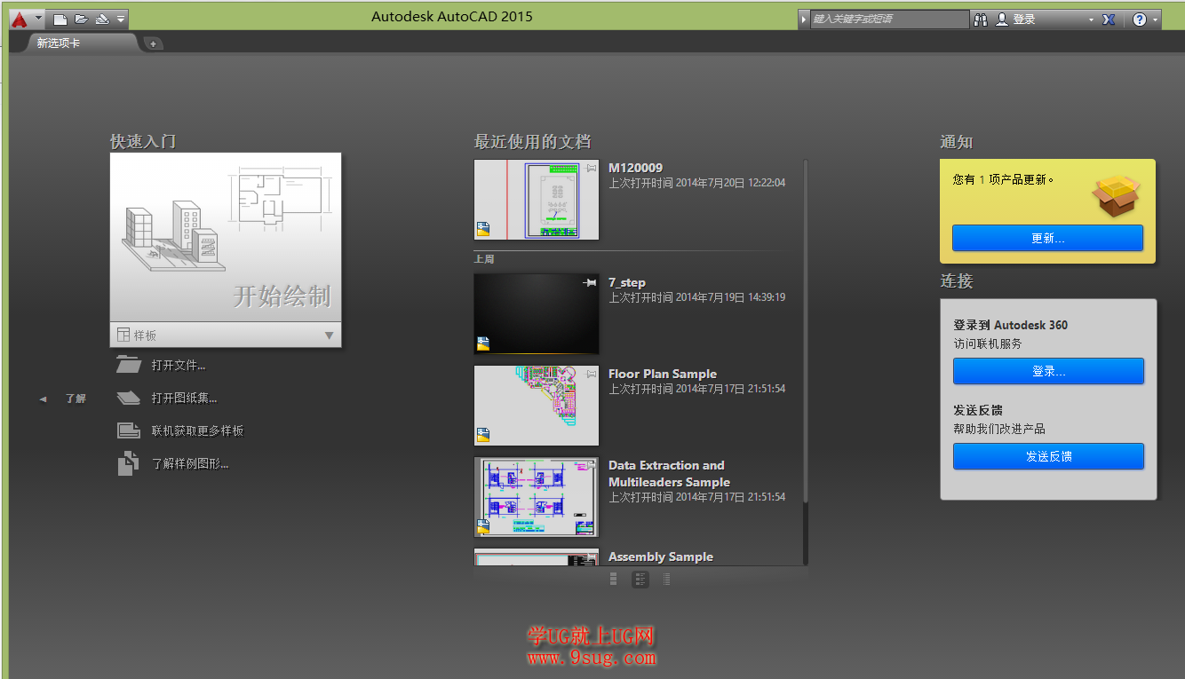Pin the Floor Plan Sample document
This screenshot has height=679, width=1185.
point(592,374)
